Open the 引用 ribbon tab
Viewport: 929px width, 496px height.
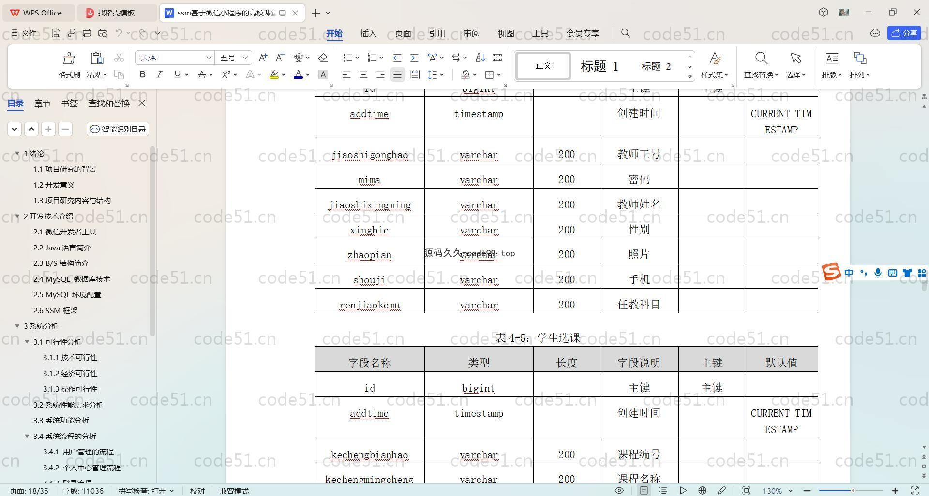coord(437,33)
